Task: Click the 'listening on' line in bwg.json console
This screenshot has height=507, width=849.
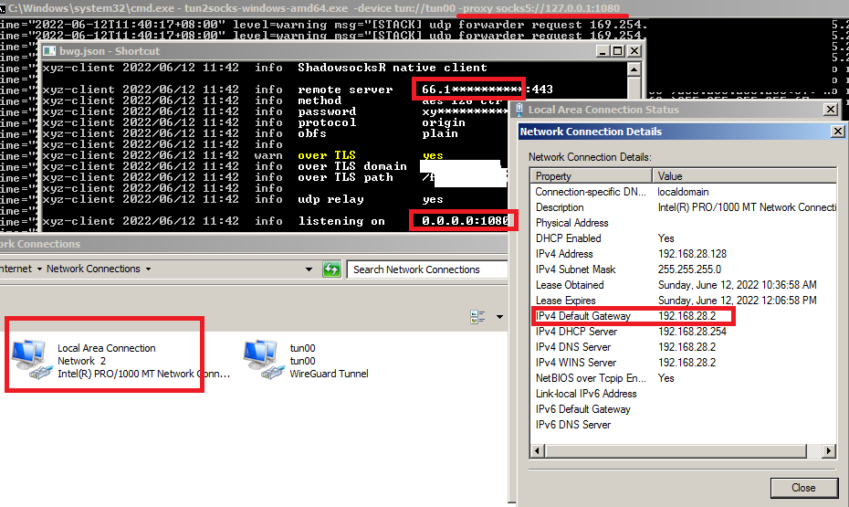Action: point(275,221)
